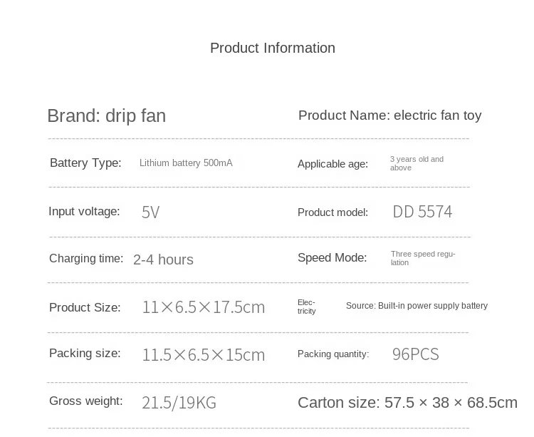534x437 pixels.
Task: Click gross weight 21.5/19KG value
Action: click(x=179, y=403)
